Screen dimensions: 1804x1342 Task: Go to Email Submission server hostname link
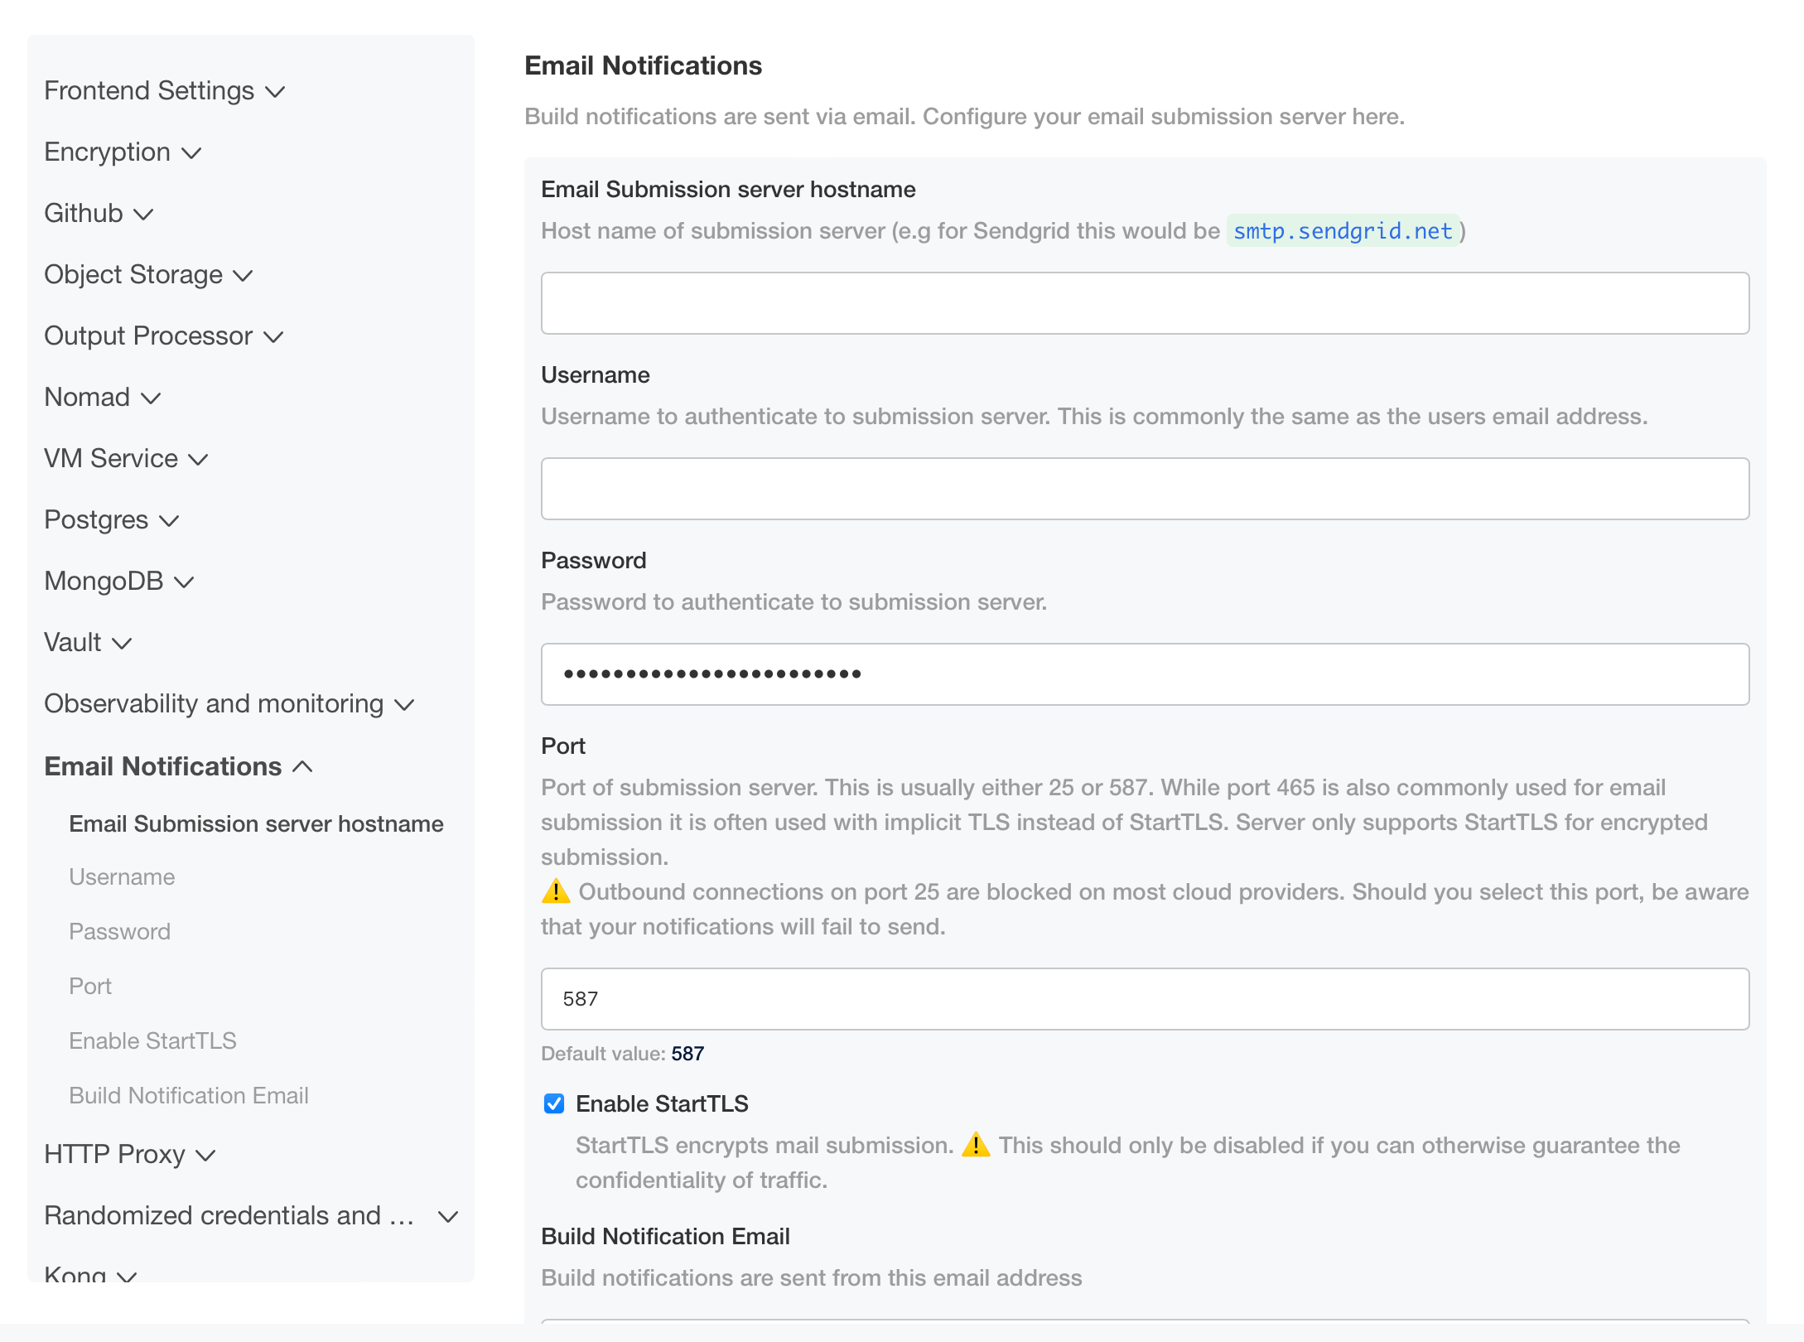(257, 823)
